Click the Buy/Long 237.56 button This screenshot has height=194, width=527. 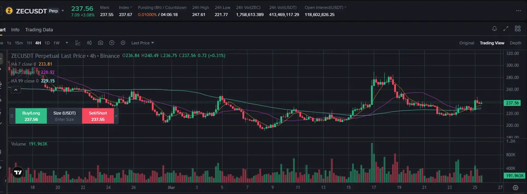31,116
